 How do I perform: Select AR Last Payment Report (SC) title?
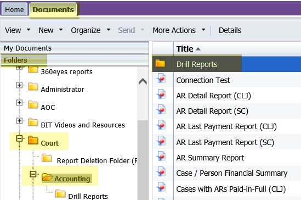pos(225,142)
